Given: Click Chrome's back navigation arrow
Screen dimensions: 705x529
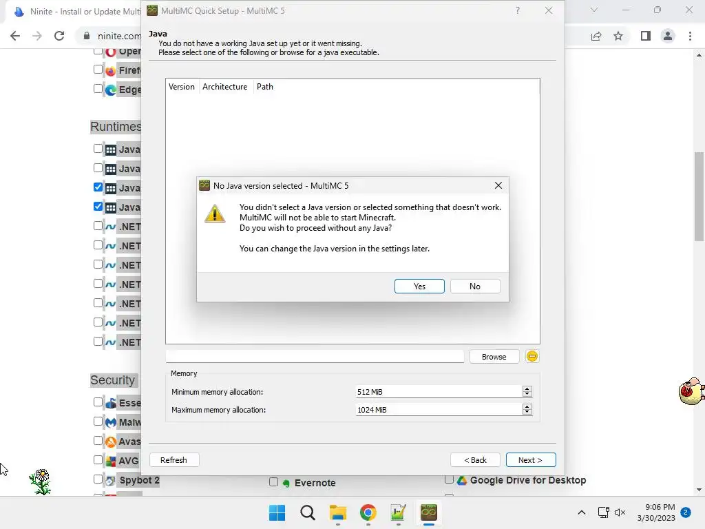Looking at the screenshot, I should click(15, 36).
